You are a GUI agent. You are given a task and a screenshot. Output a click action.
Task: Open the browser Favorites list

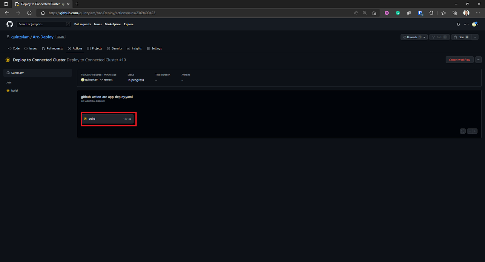(x=444, y=13)
